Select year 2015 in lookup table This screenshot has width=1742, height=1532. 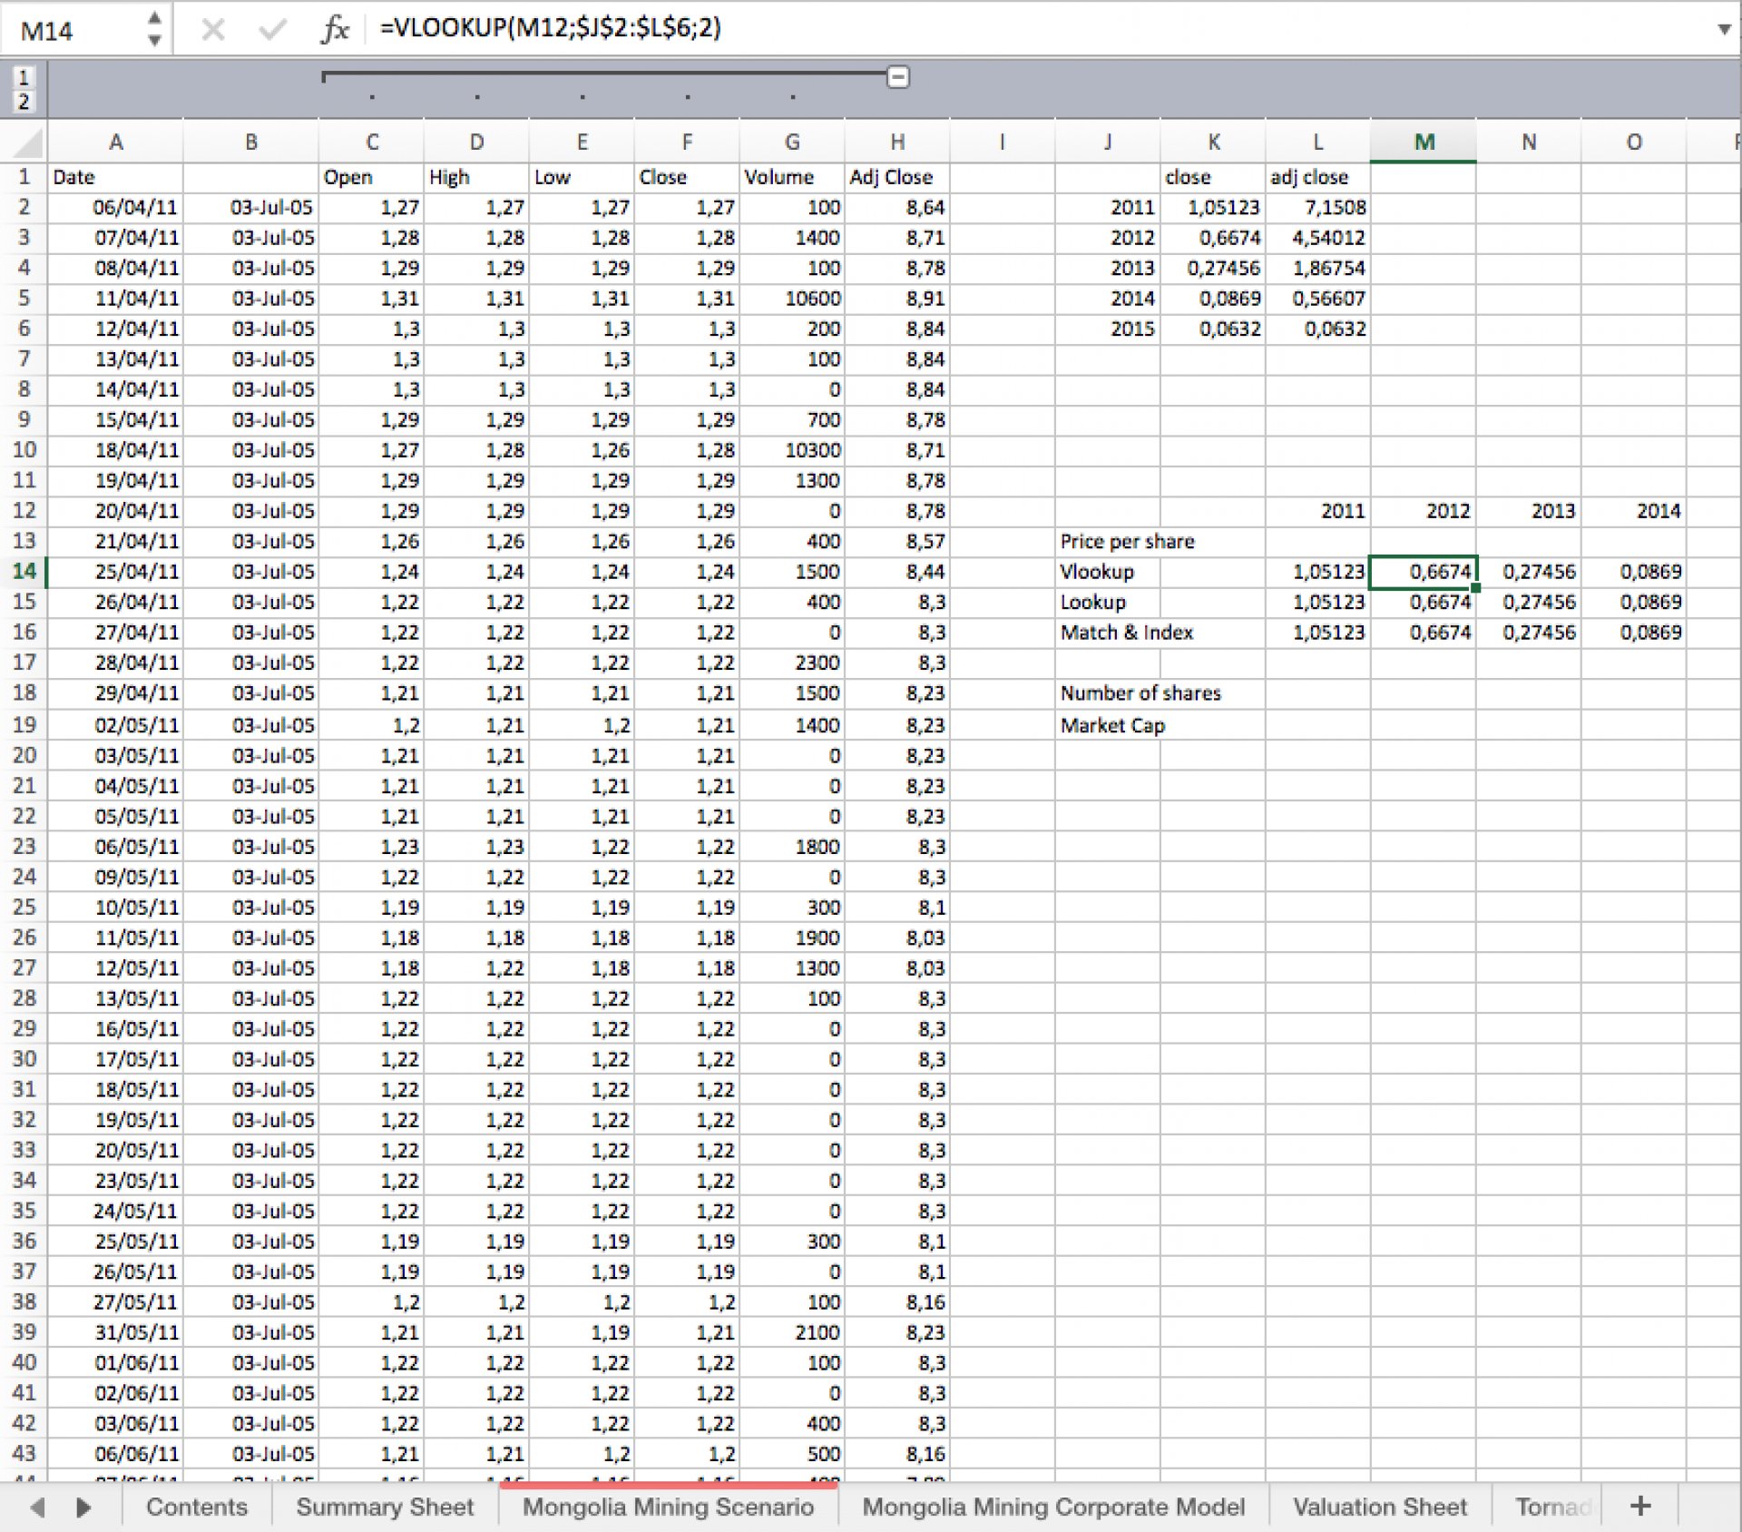(1108, 329)
